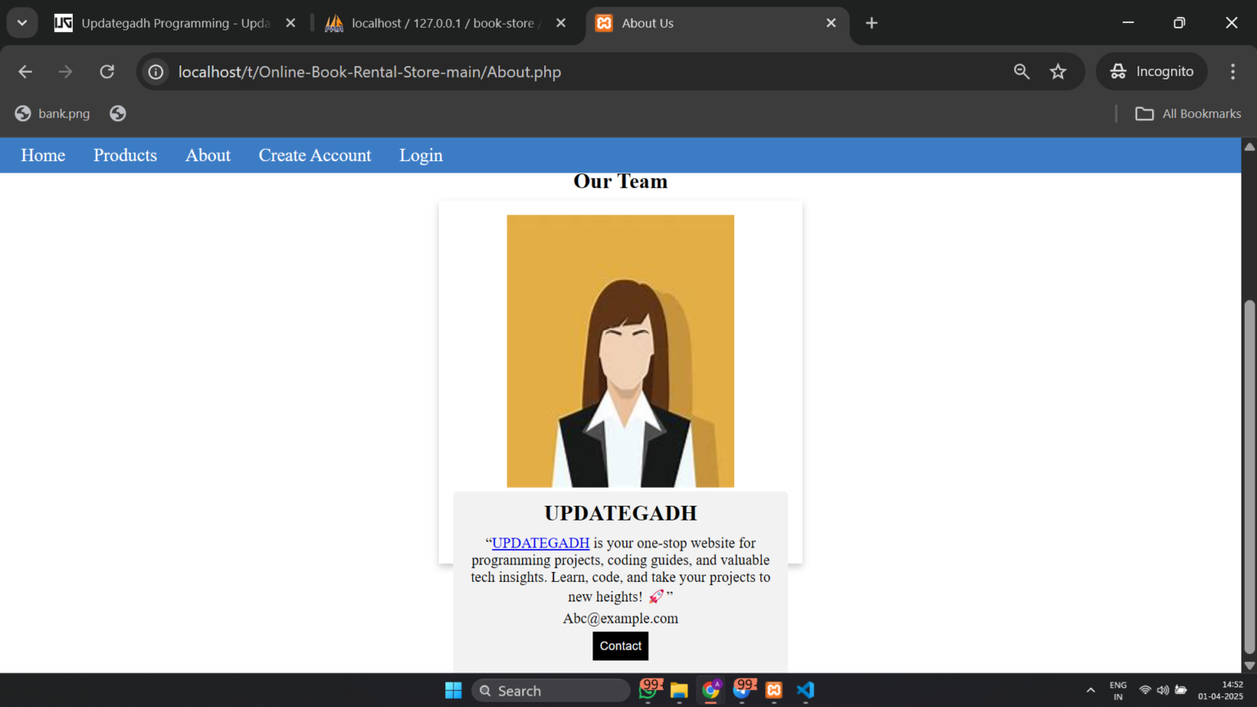Viewport: 1257px width, 707px height.
Task: Open the All Bookmarks folder
Action: [1187, 113]
